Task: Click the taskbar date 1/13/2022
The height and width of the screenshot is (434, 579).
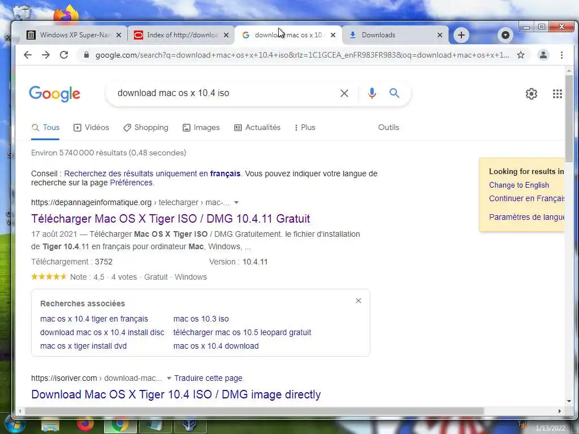Action: point(550,428)
